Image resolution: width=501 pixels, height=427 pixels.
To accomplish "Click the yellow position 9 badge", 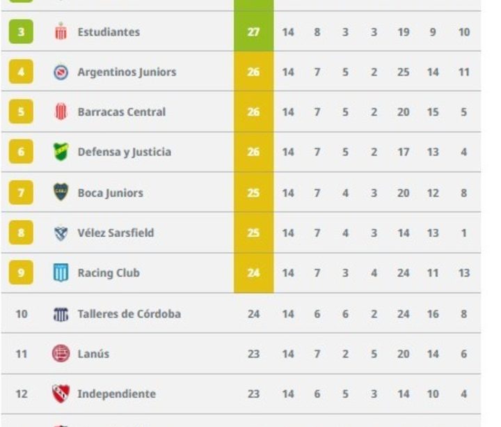I will click(21, 272).
